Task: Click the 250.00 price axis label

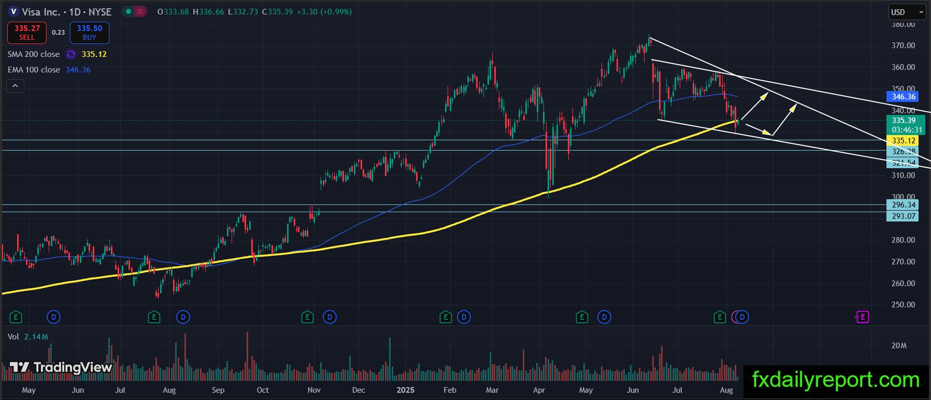Action: [903, 305]
